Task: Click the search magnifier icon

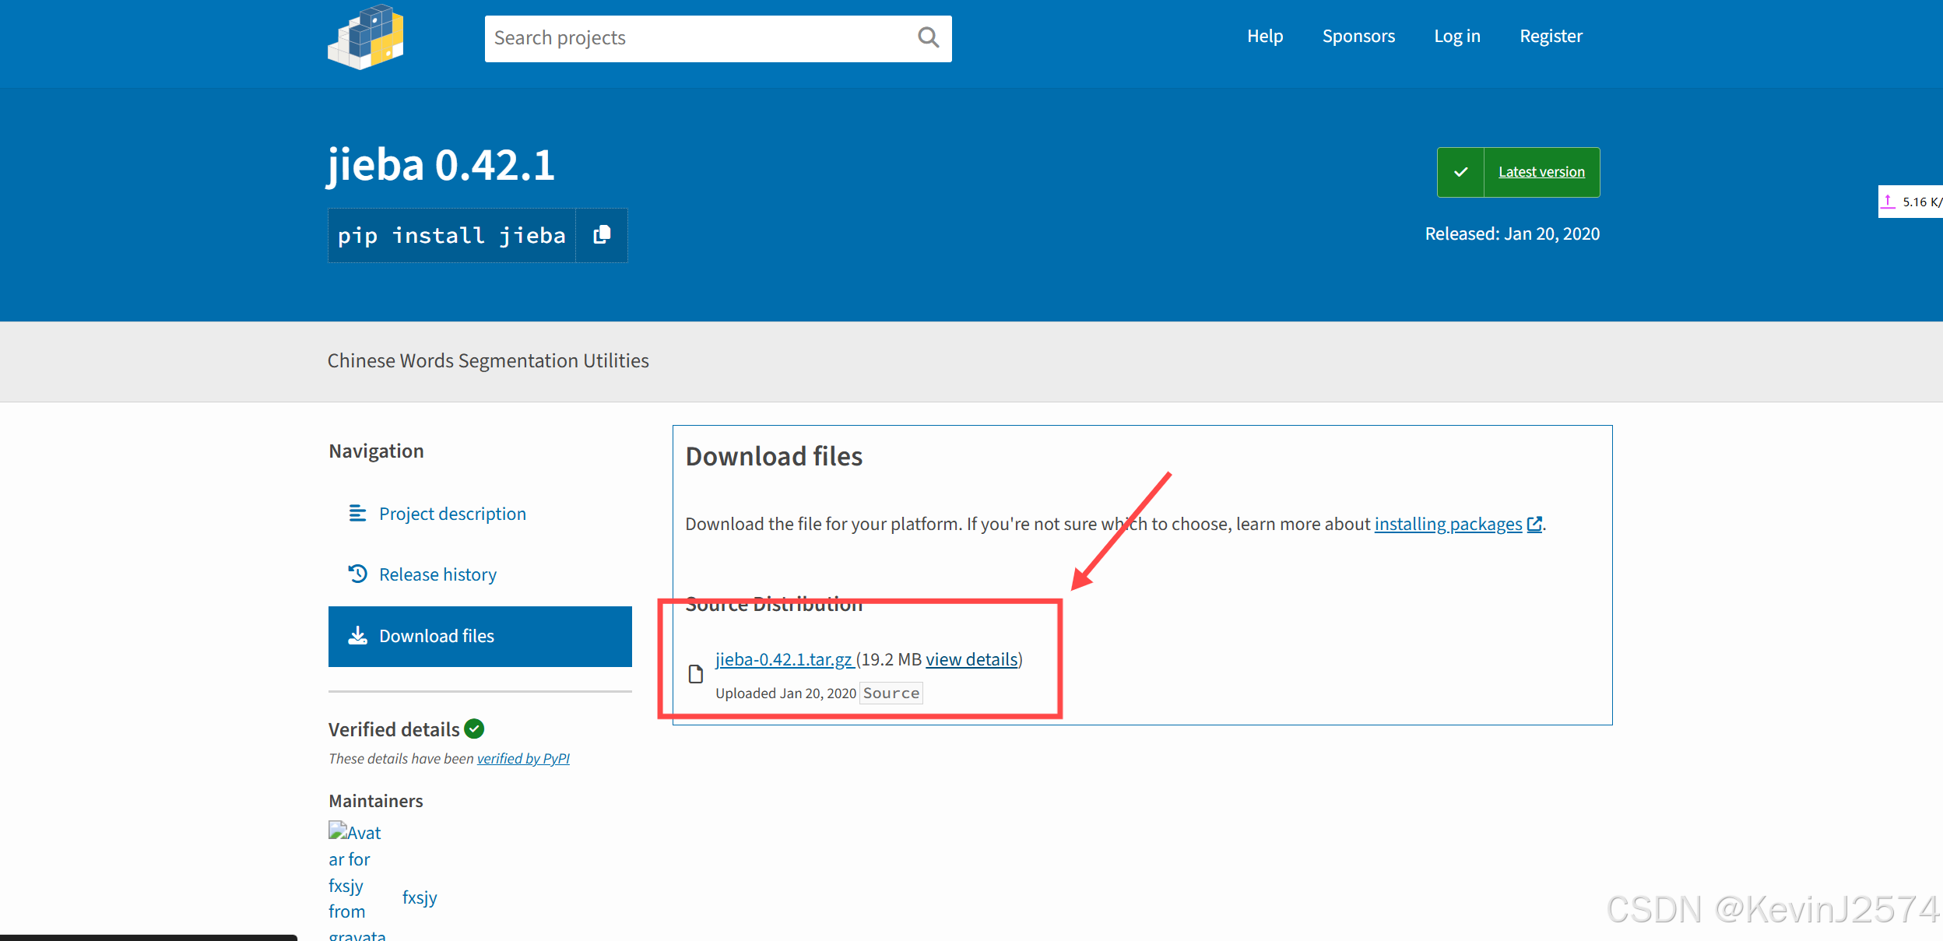Action: [928, 37]
